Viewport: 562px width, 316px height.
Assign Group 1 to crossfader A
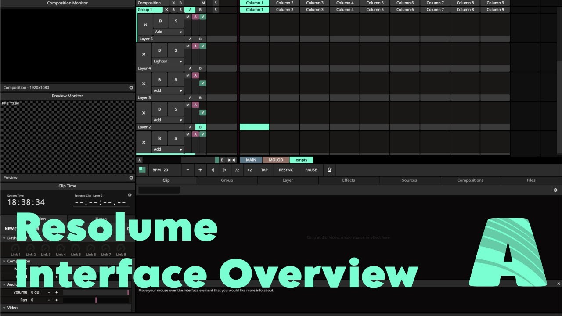click(190, 10)
